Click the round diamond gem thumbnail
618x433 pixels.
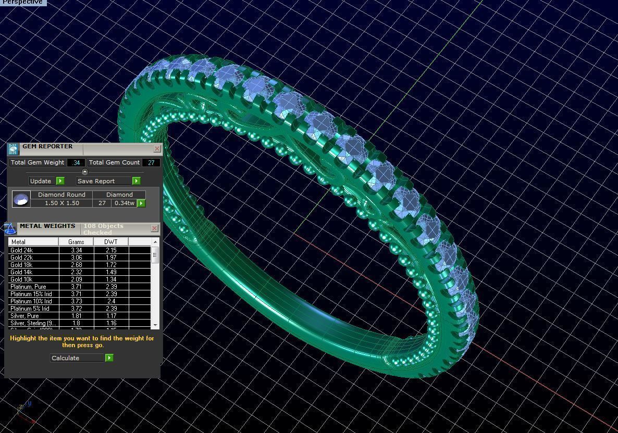pos(21,199)
